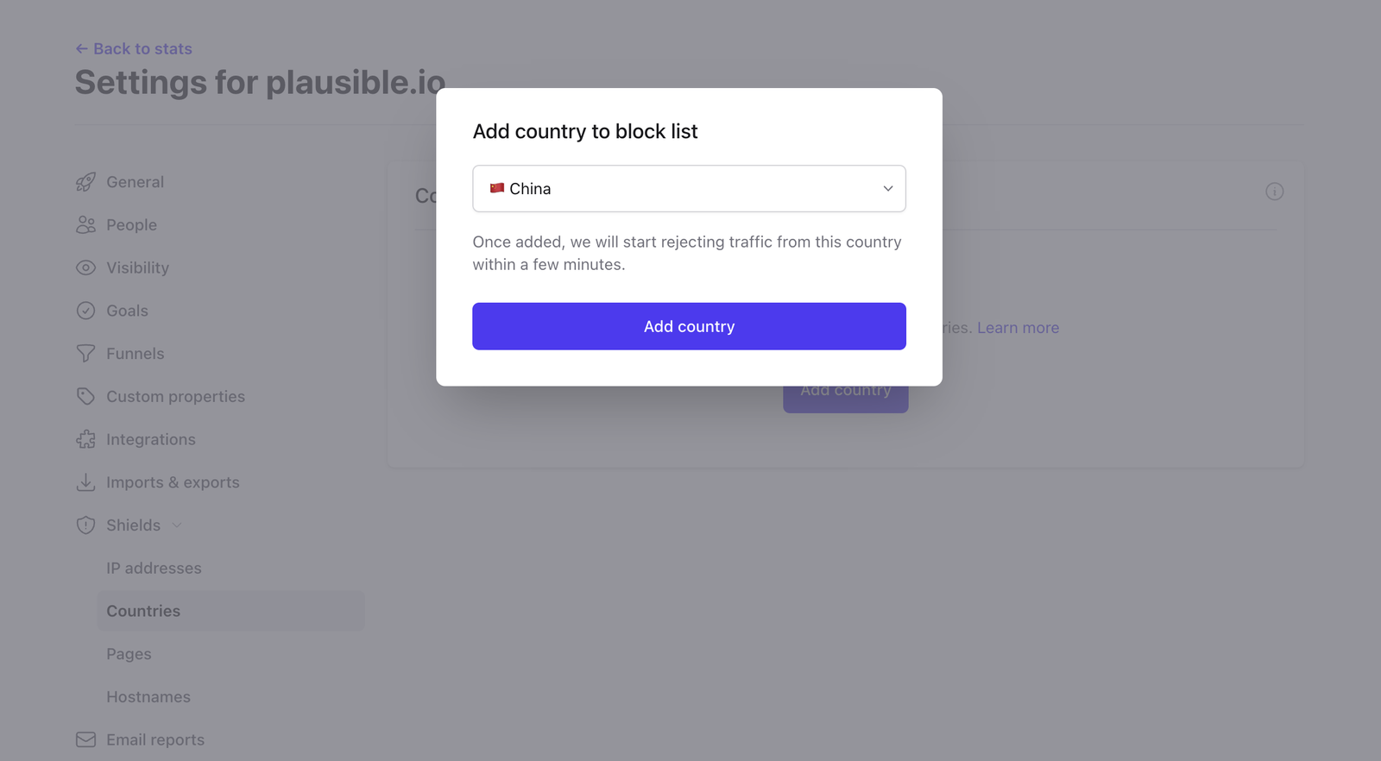Click the Funnels funnel icon
1381x761 pixels.
click(x=85, y=354)
